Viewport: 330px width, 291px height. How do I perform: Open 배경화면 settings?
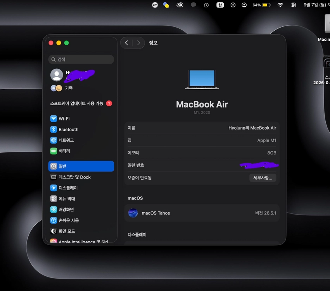click(81, 209)
